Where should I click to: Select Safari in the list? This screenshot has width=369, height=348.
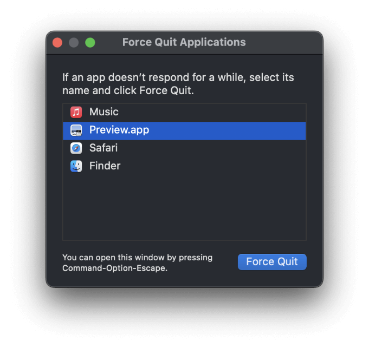[x=184, y=148]
